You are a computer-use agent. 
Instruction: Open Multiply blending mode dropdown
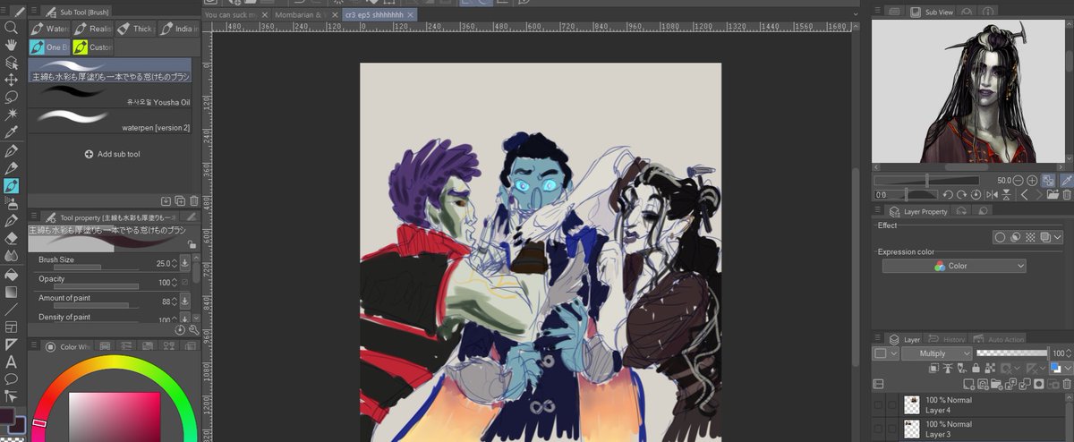click(936, 353)
